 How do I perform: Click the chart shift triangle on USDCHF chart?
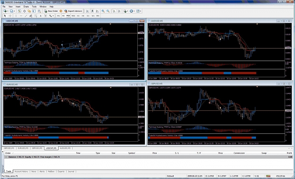(110, 24)
